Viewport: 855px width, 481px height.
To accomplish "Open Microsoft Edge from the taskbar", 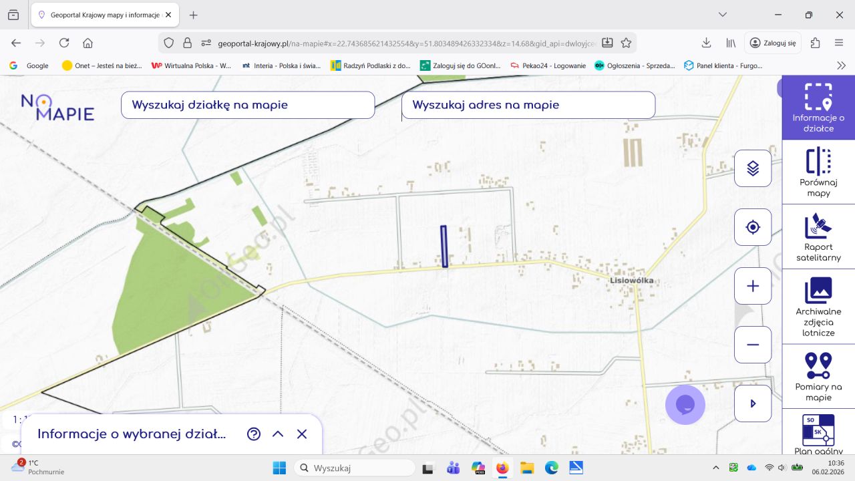I will (x=551, y=468).
